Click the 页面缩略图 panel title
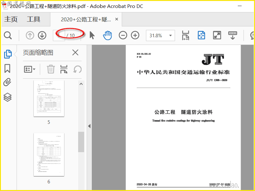Image resolution: width=255 pixels, height=191 pixels. (38, 53)
